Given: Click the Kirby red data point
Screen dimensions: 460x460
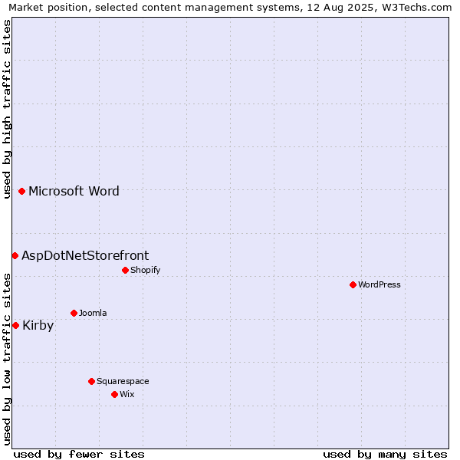Looking at the screenshot, I should tap(16, 325).
